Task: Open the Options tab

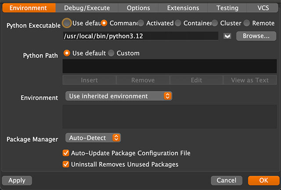Action: click(x=138, y=8)
